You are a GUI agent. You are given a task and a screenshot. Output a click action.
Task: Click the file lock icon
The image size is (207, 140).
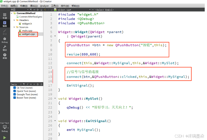tap(52, 10)
